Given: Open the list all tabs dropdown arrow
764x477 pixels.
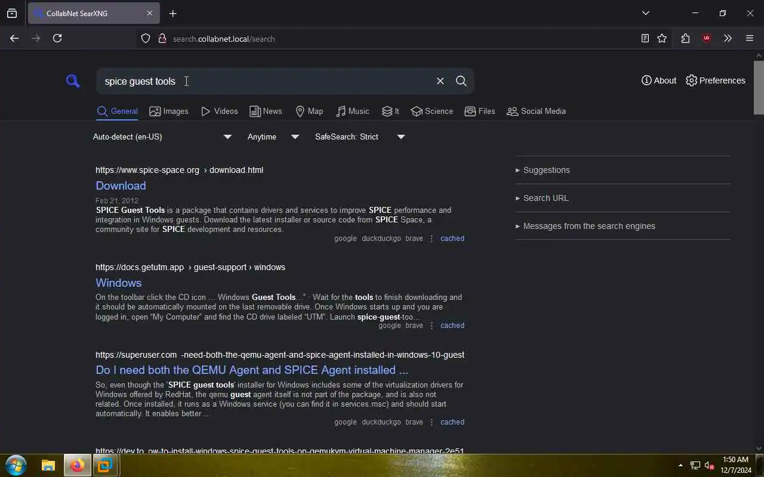Looking at the screenshot, I should (x=646, y=13).
